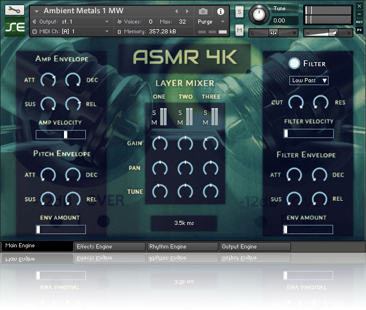The image size is (366, 310).
Task: Toggle the Filter power button
Action: [x=295, y=63]
